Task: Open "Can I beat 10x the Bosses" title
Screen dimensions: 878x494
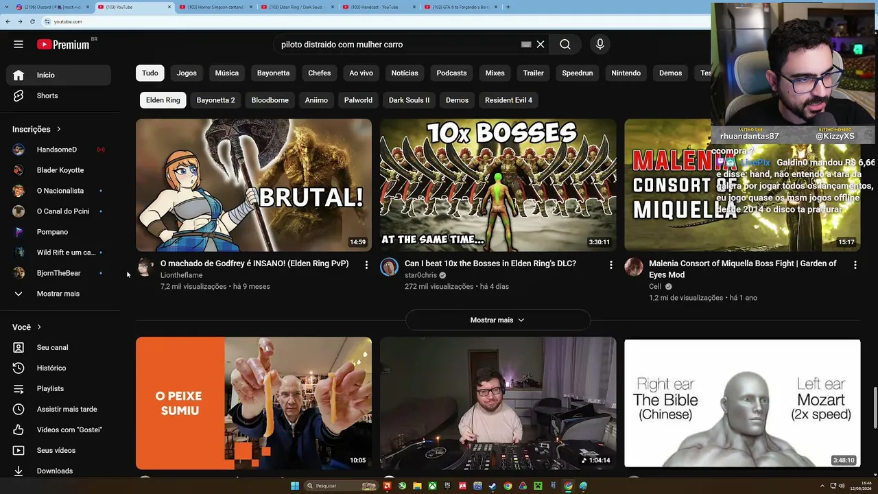Action: point(490,263)
